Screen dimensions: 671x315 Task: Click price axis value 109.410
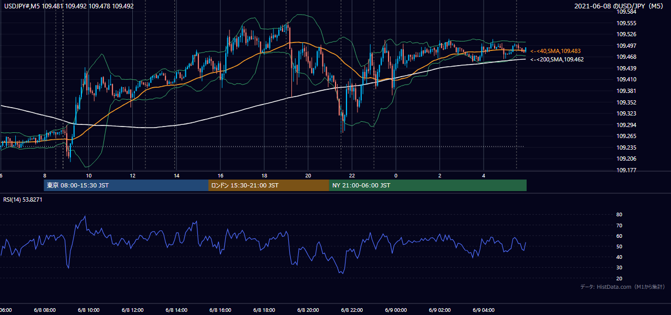[626, 79]
